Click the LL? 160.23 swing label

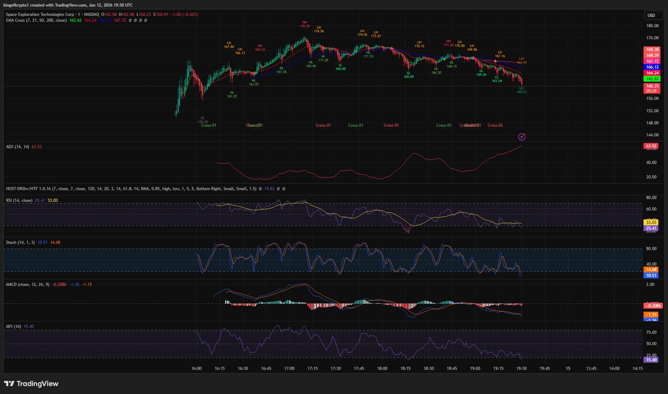[522, 90]
